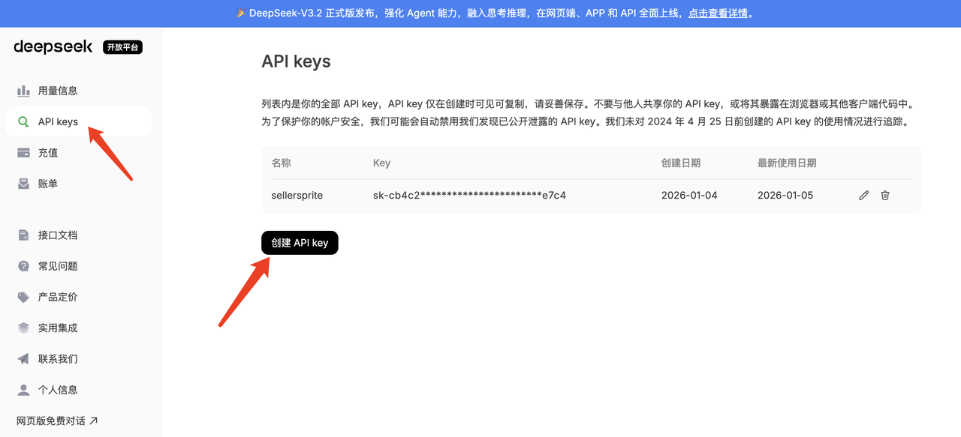961x437 pixels.
Task: Delete the sellersprite API key with trash icon
Action: click(x=885, y=196)
